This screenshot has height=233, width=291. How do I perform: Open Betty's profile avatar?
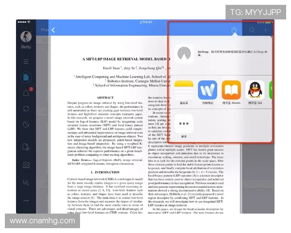click(26, 36)
